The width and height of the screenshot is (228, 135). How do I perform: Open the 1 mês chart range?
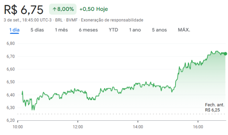click(x=61, y=30)
